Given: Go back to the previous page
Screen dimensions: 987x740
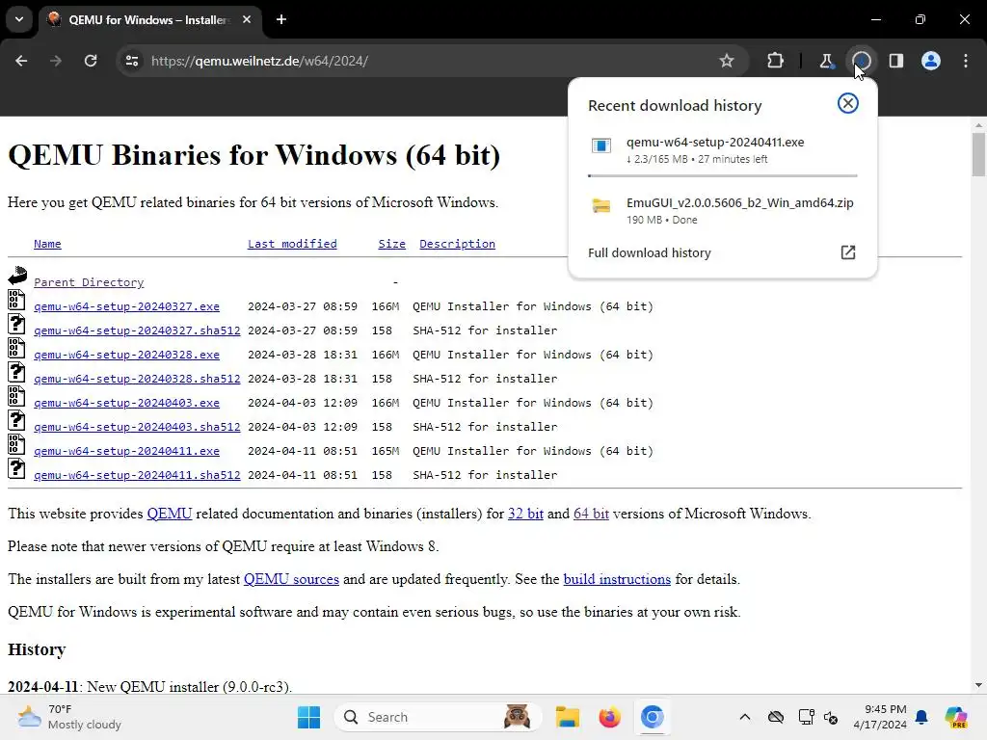Looking at the screenshot, I should 21,61.
